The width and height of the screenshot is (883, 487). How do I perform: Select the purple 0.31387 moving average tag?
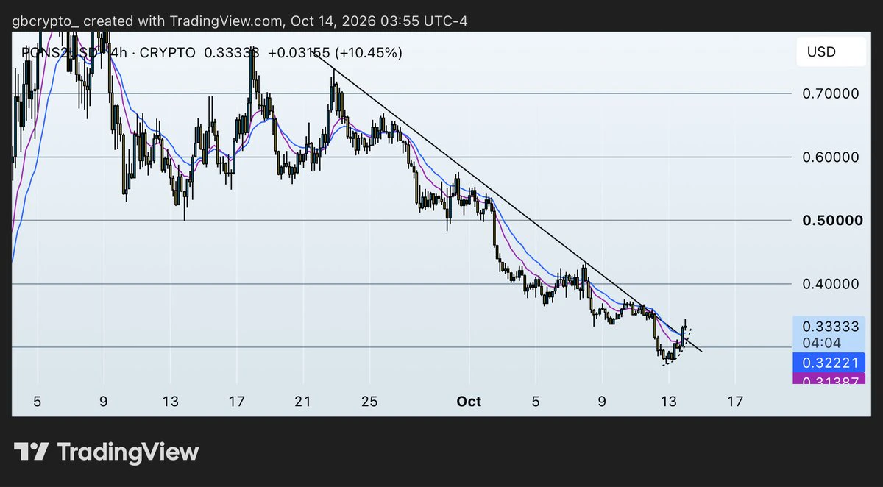click(x=829, y=380)
